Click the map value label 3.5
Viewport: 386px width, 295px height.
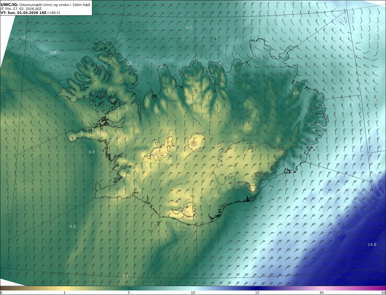[125, 276]
